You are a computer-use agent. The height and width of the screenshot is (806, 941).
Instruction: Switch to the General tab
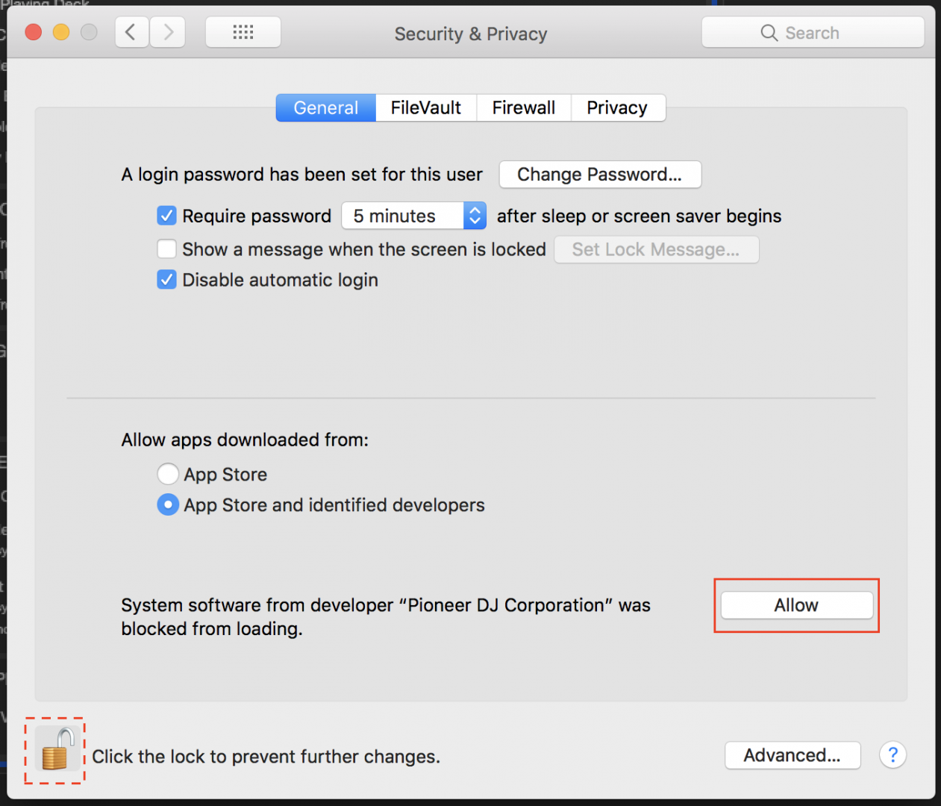click(326, 107)
